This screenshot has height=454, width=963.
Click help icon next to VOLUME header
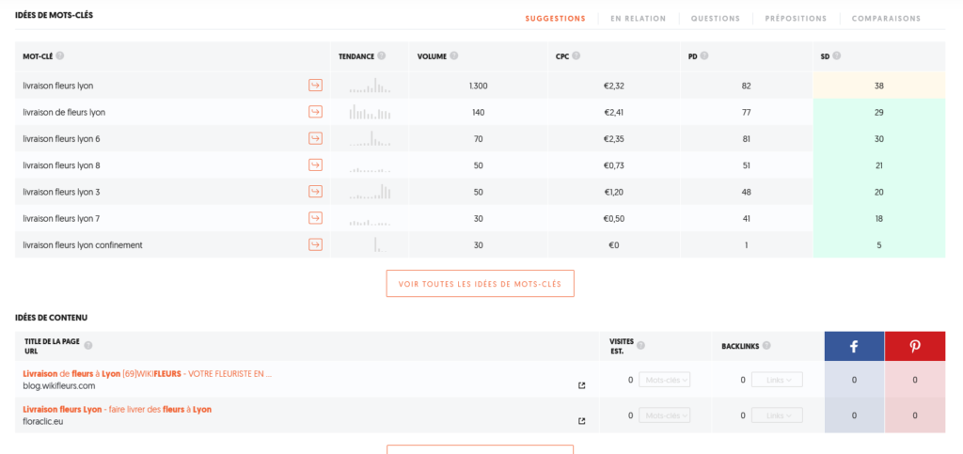coord(454,55)
